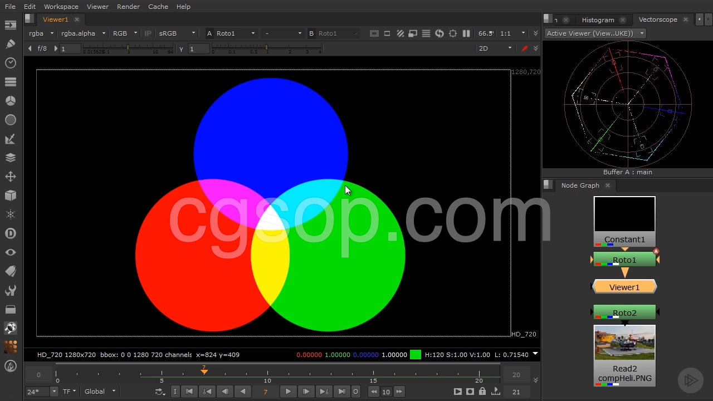Screen dimensions: 713x401
Task: Open the Image nodes toolbar menu
Action: click(11, 25)
